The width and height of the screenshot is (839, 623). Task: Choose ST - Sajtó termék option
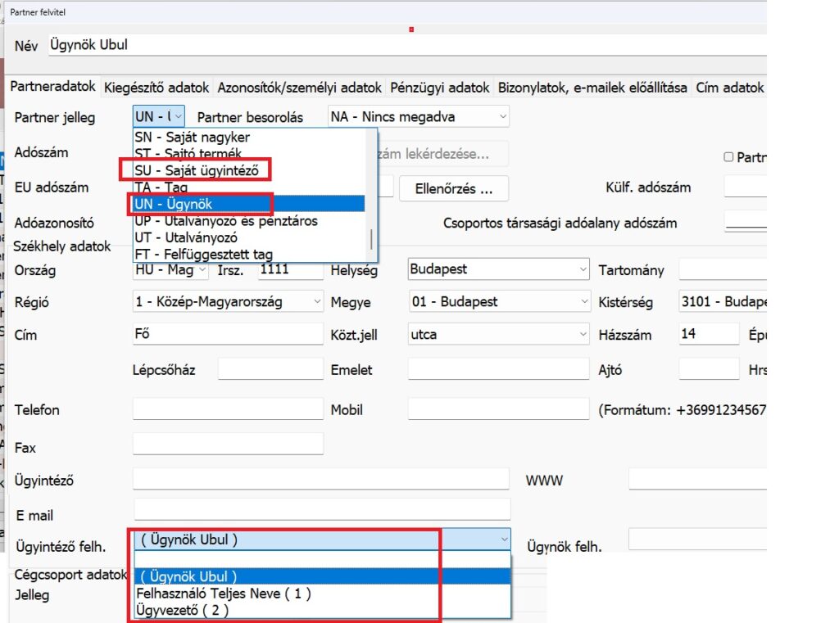249,153
